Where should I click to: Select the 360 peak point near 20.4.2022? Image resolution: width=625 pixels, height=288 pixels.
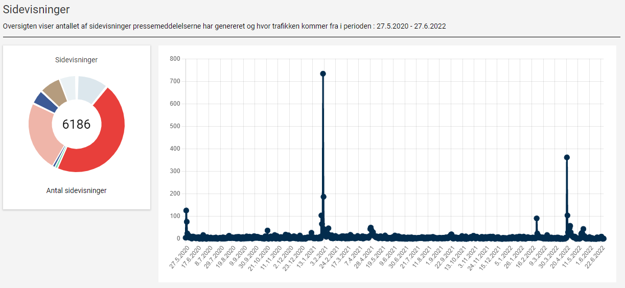point(567,157)
